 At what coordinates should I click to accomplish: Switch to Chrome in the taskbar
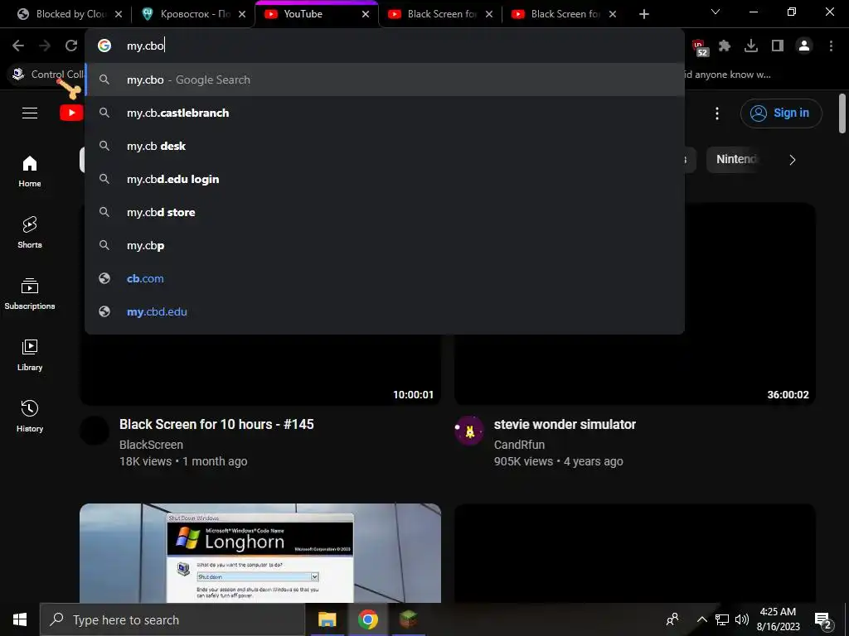[367, 619]
